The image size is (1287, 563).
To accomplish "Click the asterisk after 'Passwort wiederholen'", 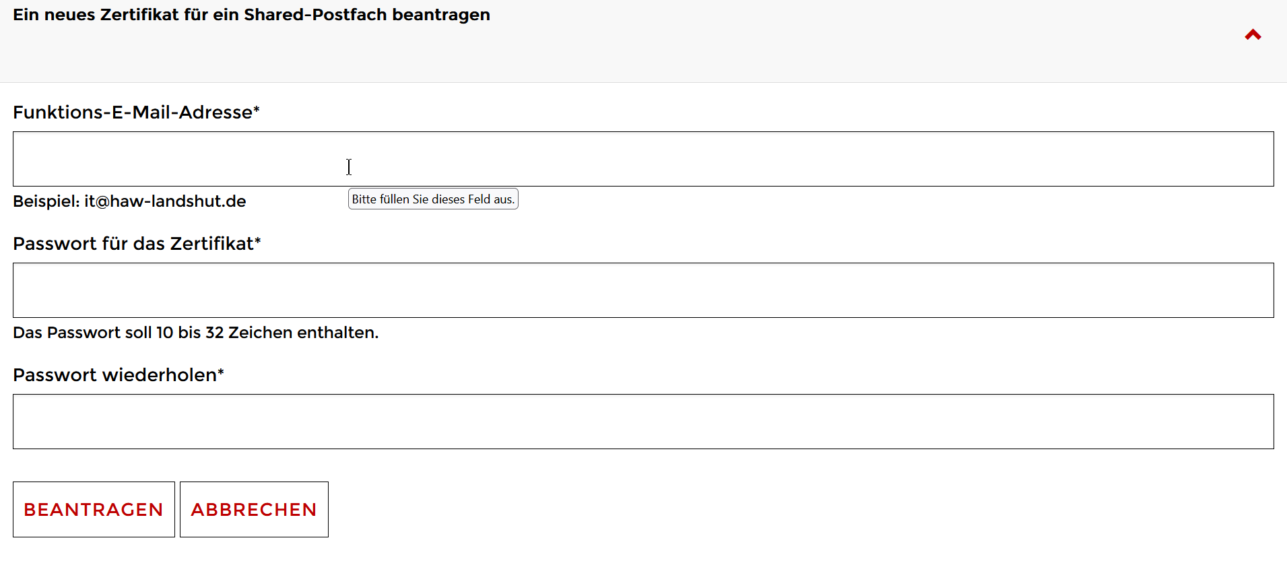I will tap(221, 372).
